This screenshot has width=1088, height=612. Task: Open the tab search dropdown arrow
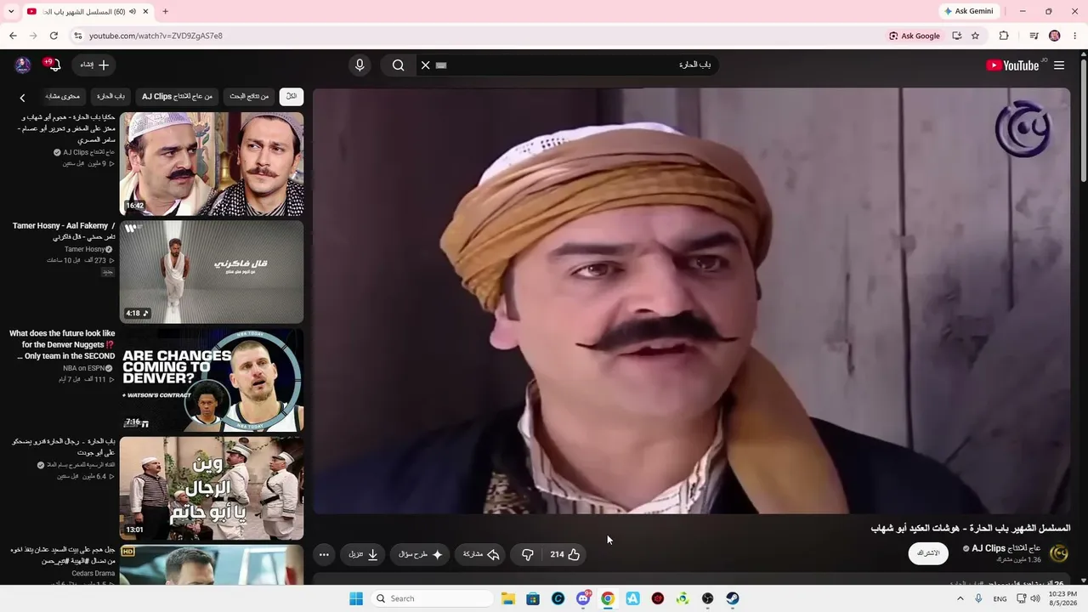pos(11,11)
